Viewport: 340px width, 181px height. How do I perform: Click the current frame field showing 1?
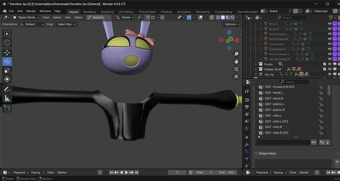coord(177,173)
